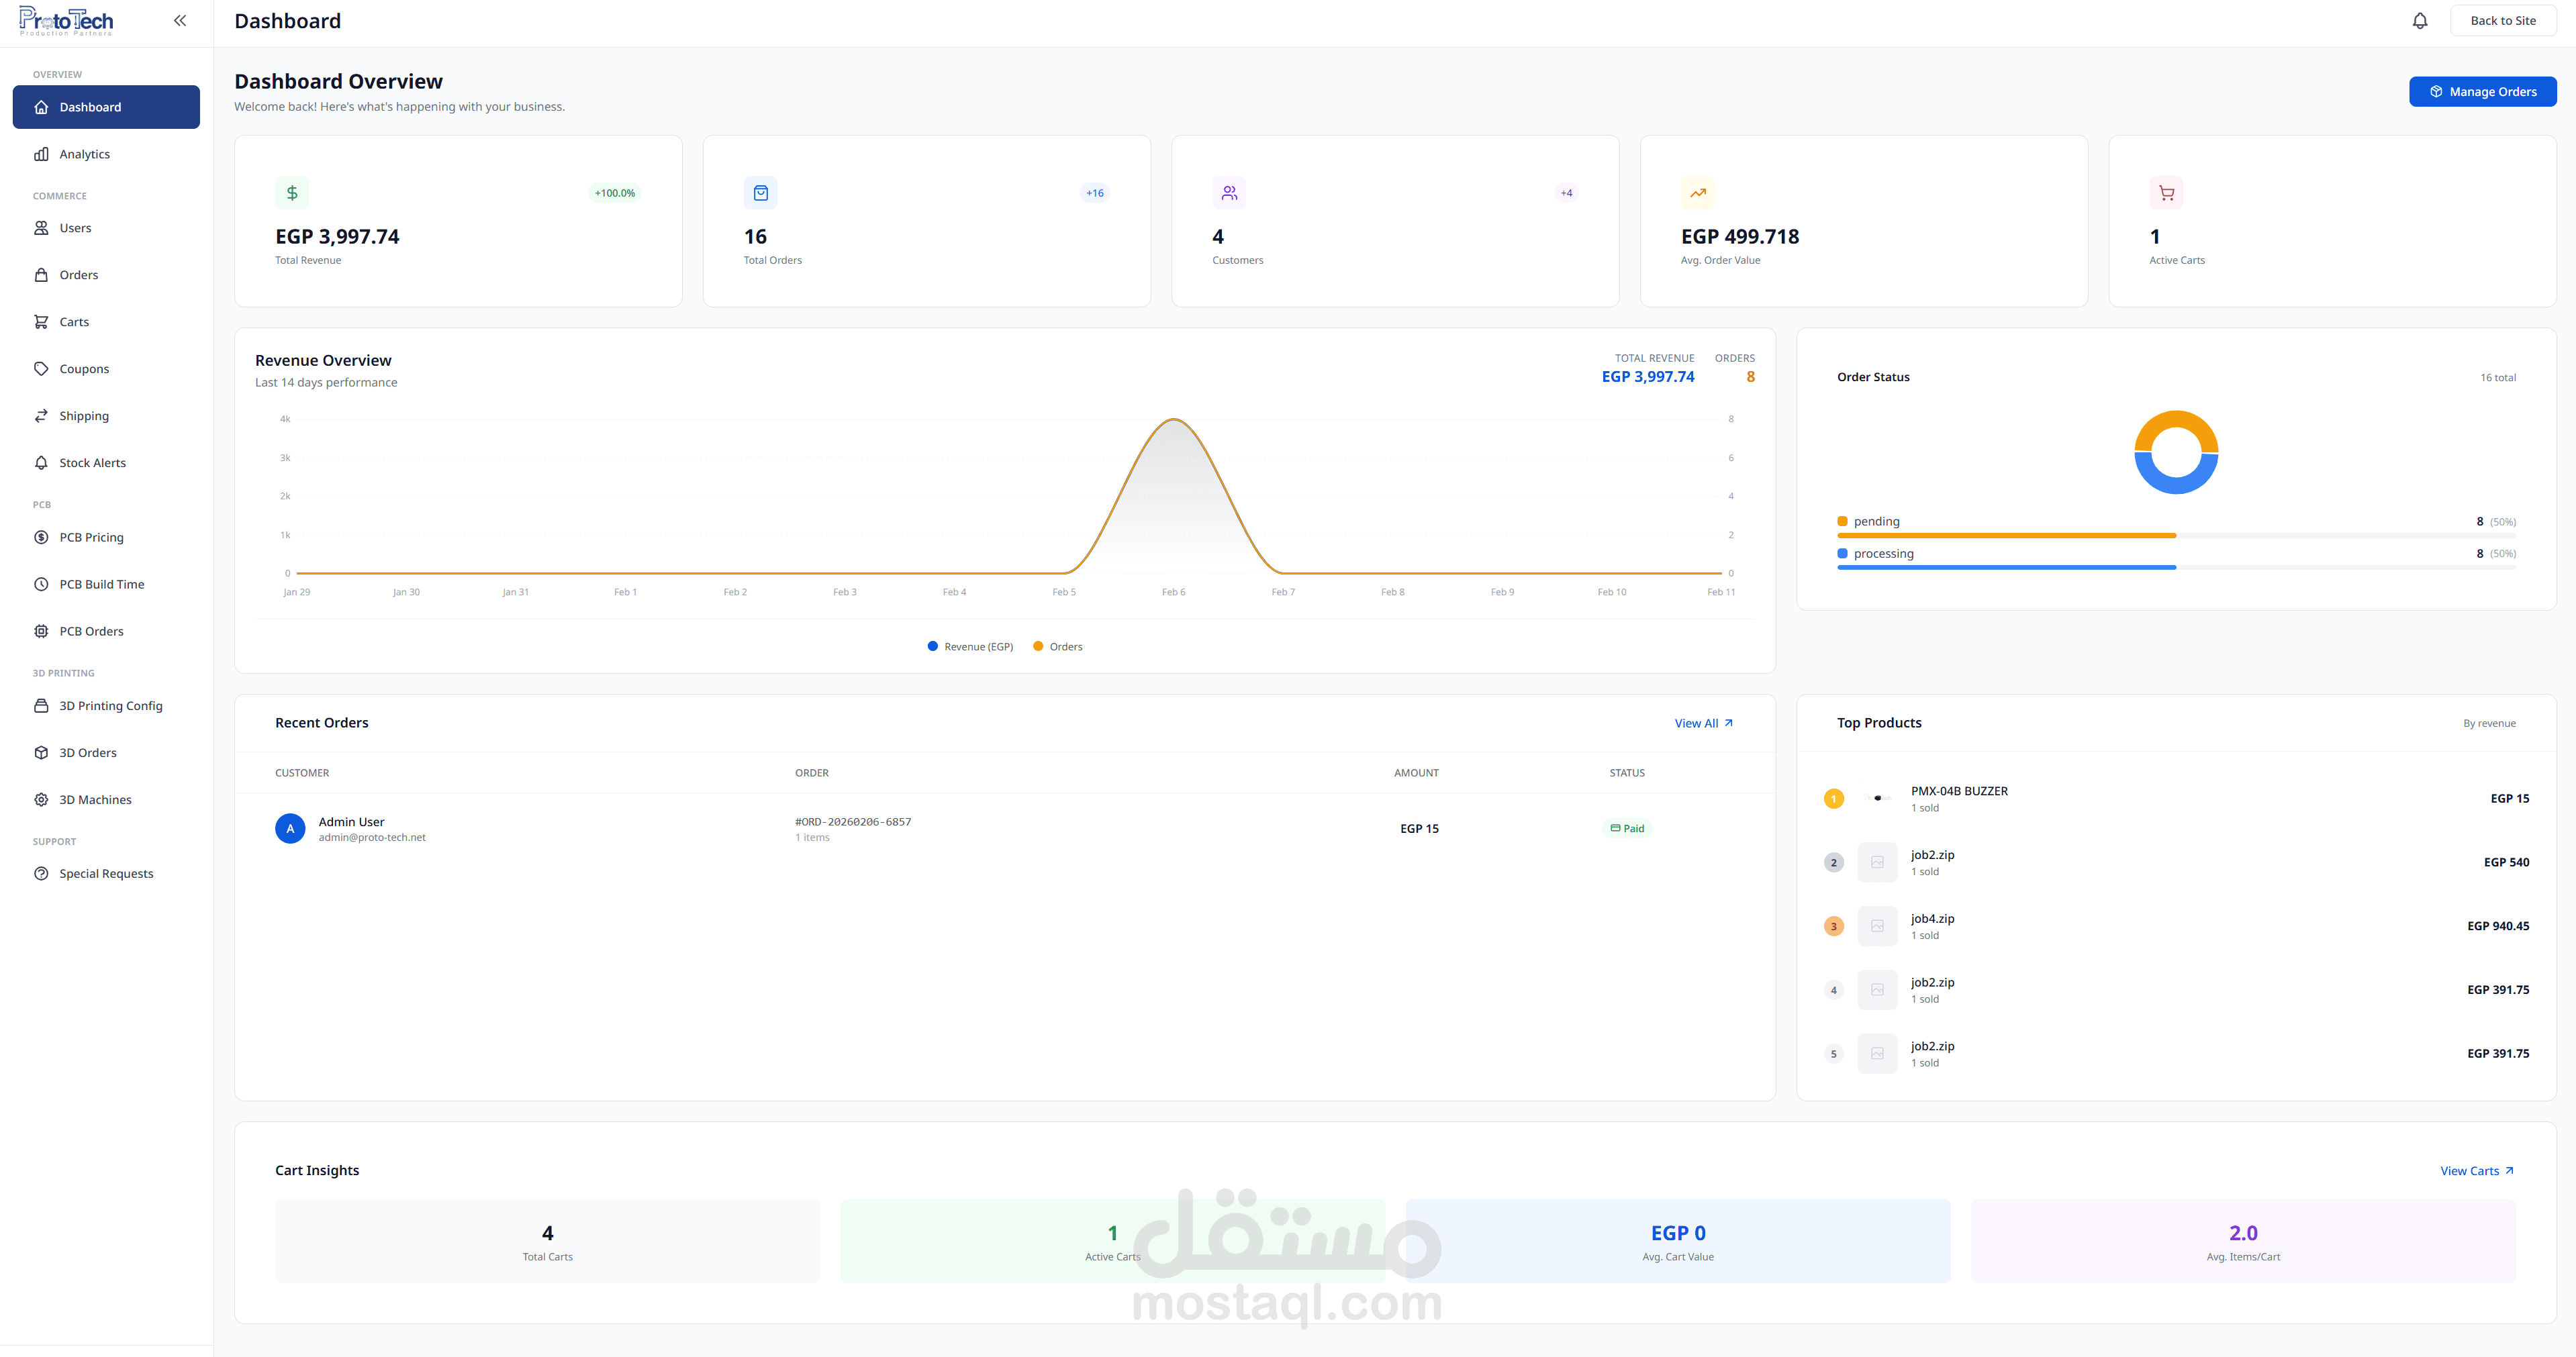This screenshot has height=1357, width=2576.
Task: Click the dollar sign Total Revenue icon
Action: (292, 193)
